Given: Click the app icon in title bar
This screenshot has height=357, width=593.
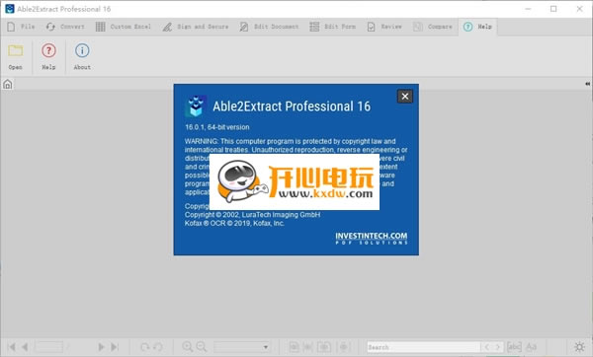Looking at the screenshot, I should coord(10,9).
